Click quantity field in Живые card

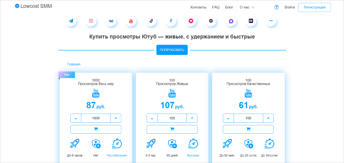(x=172, y=118)
